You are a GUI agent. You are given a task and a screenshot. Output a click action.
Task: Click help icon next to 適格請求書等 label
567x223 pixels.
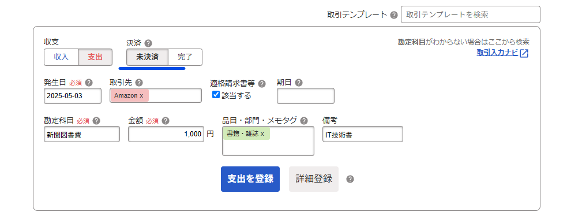point(262,84)
